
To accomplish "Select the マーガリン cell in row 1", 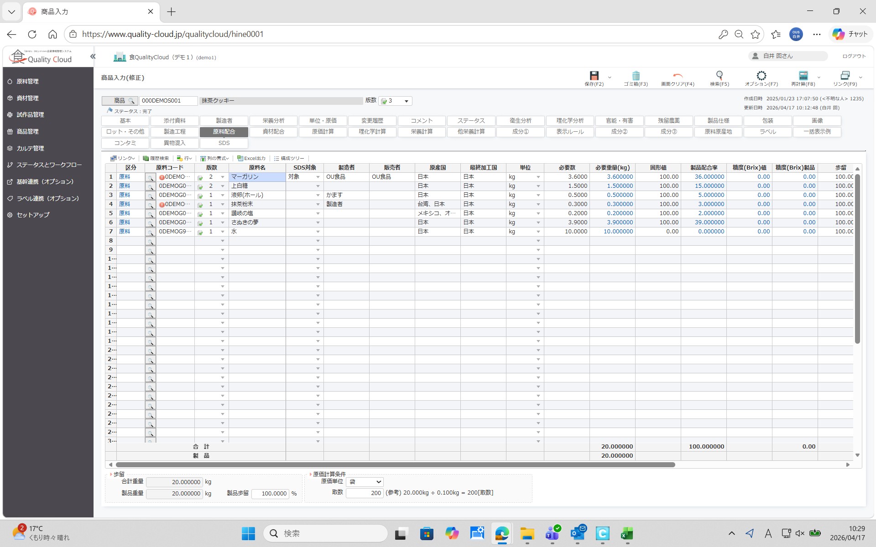I will pos(257,177).
